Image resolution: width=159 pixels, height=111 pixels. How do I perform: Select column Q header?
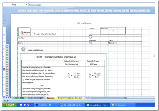[x=113, y=11]
